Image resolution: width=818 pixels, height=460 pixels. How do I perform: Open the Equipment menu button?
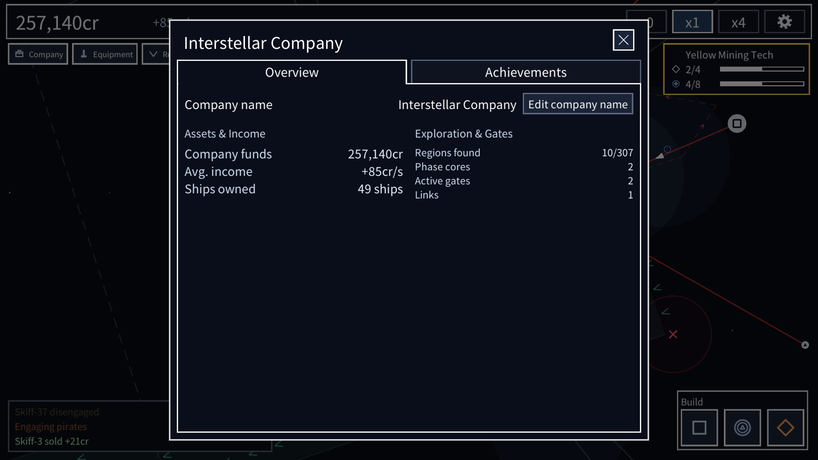pyautogui.click(x=105, y=54)
